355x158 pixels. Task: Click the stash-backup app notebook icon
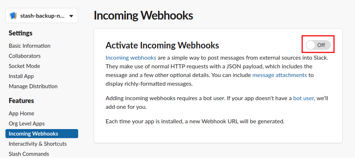pyautogui.click(x=13, y=16)
